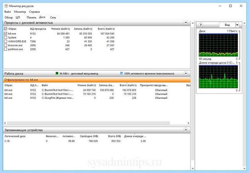The width and height of the screenshot is (249, 173).
Task: Select the WINWORD.EXE process name
Action: (17, 41)
